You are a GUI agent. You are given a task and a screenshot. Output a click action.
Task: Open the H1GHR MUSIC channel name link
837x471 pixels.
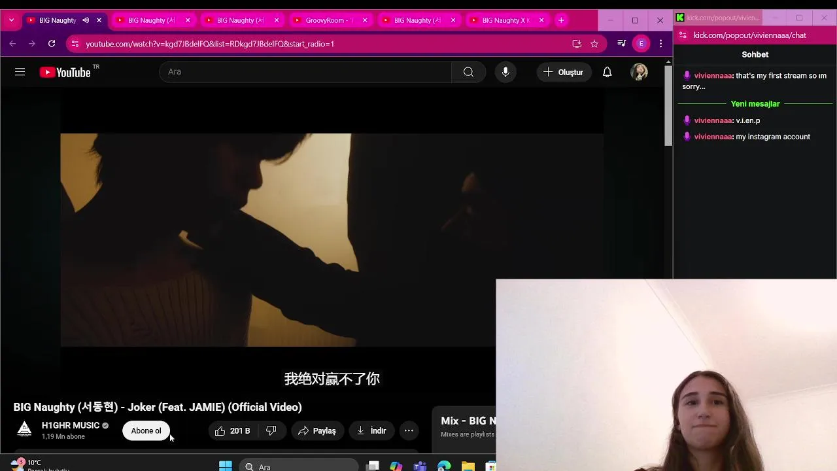click(x=71, y=425)
